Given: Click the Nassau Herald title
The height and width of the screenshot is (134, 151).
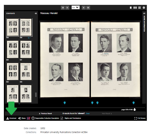Looking at the screenshot, I should (49, 13).
